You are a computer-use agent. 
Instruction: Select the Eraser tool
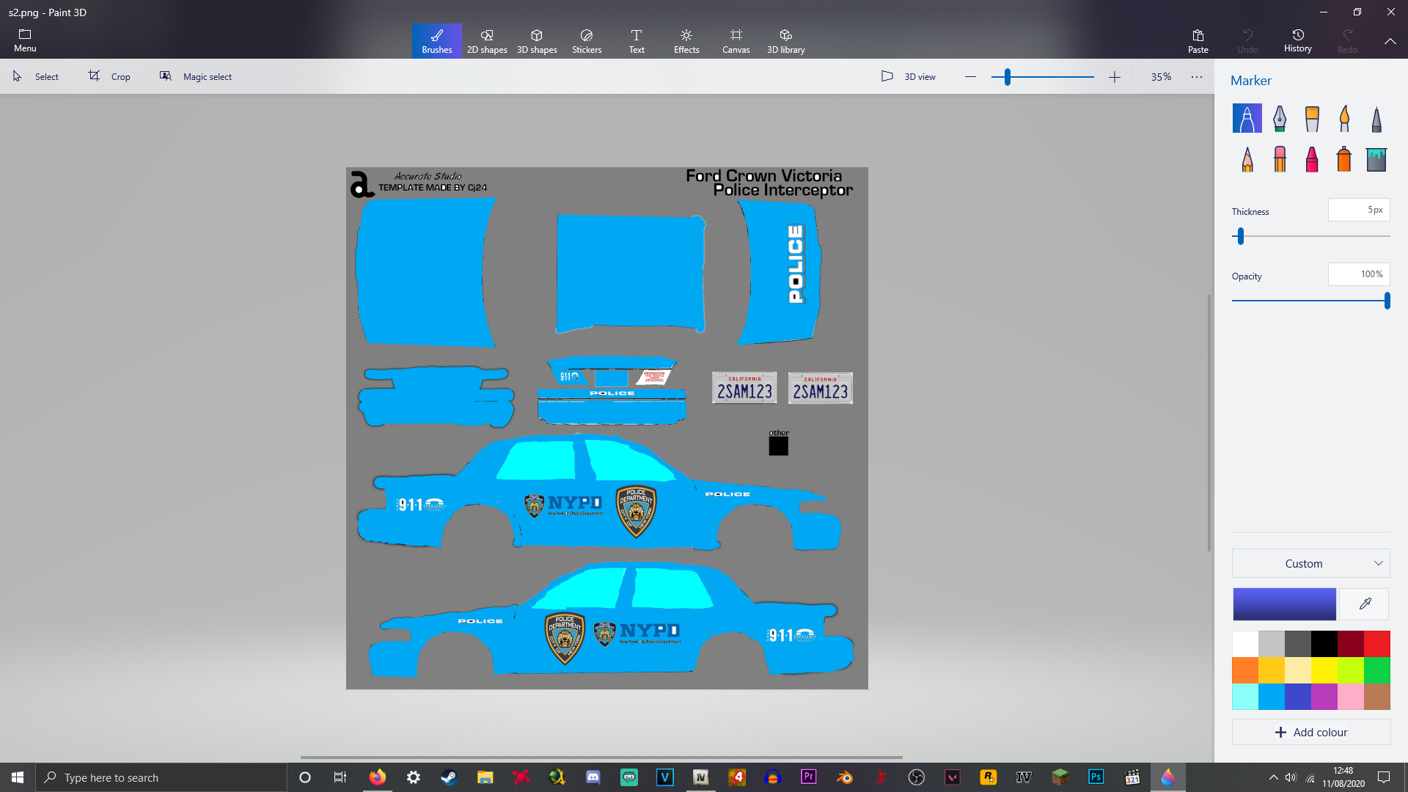(1280, 159)
